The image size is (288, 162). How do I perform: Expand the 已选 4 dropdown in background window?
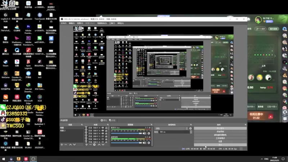[272, 107]
